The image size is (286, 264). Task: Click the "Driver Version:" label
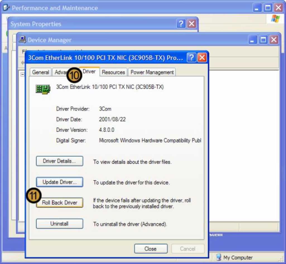(x=72, y=130)
